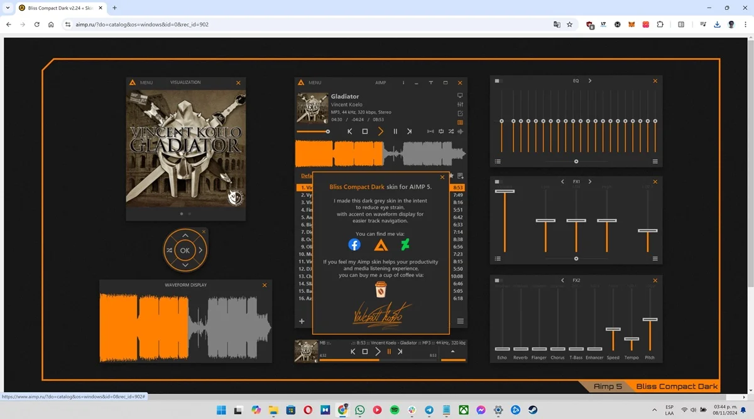Open the MENU in the main AIMP window
This screenshot has width=754, height=419.
310,83
